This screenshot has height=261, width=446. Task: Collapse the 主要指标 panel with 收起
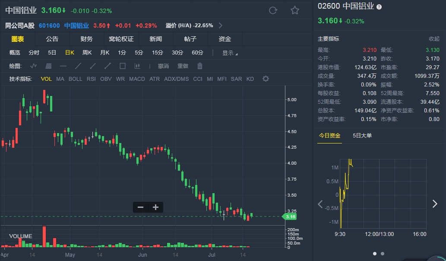click(434, 39)
